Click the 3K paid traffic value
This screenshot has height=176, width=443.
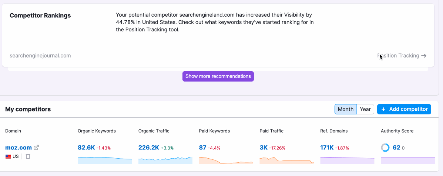pyautogui.click(x=264, y=148)
